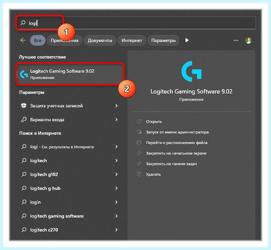Image resolution: width=271 pixels, height=250 pixels.
Task: Click magnifier icon next to 'login'
Action: (24, 202)
